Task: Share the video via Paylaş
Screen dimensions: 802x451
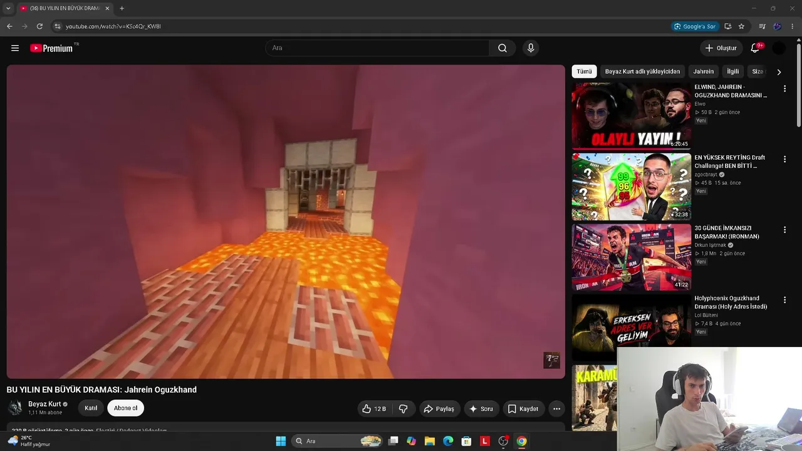Action: (x=440, y=409)
